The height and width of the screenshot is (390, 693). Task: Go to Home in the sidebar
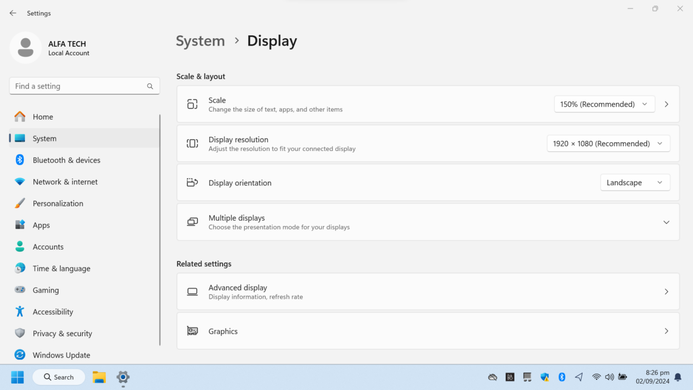43,117
